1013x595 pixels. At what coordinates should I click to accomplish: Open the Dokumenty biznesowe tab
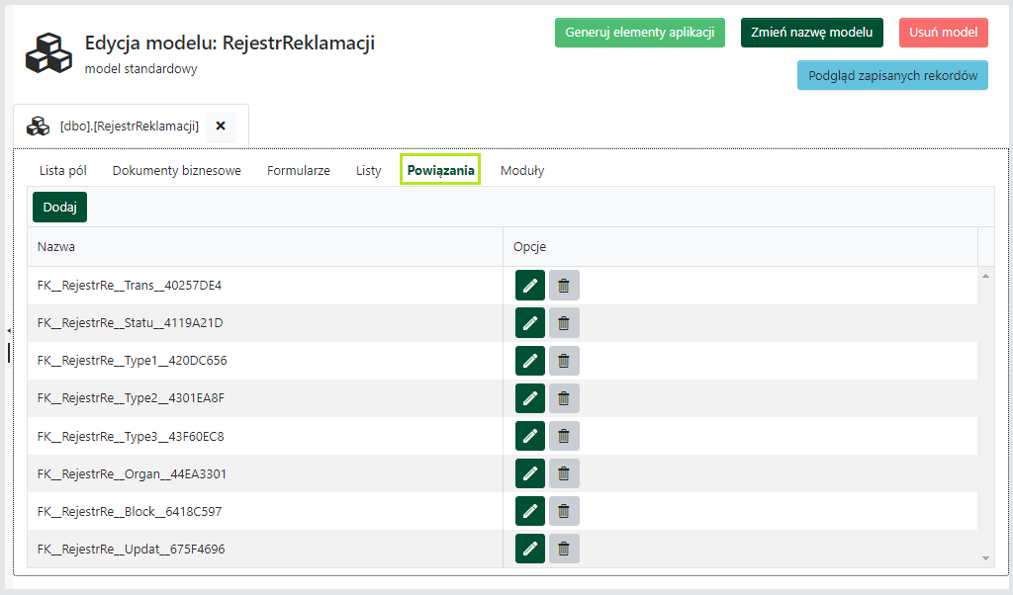(176, 170)
